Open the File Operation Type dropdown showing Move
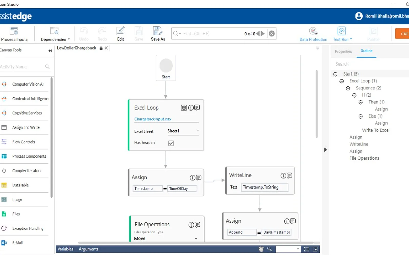The width and height of the screenshot is (409, 256). (166, 238)
